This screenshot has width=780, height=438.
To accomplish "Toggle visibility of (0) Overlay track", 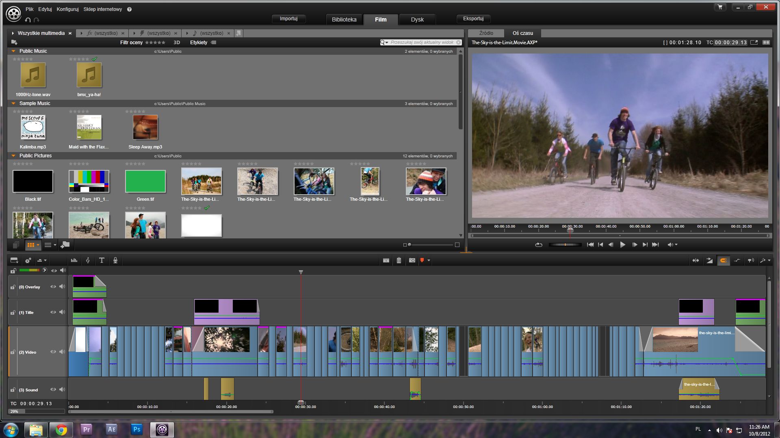I will click(x=54, y=287).
